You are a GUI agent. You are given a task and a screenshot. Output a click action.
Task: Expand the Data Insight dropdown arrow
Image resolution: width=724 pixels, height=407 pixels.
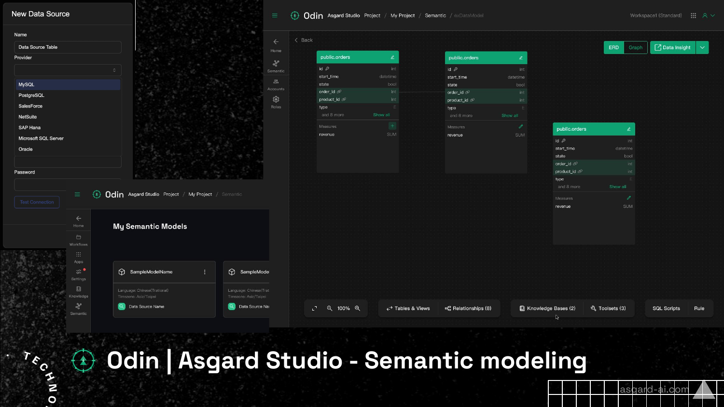pyautogui.click(x=702, y=47)
